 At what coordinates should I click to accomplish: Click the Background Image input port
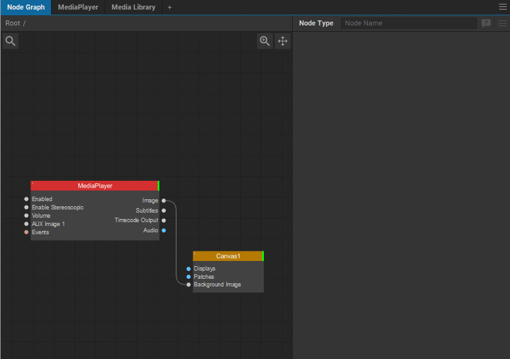pos(189,285)
